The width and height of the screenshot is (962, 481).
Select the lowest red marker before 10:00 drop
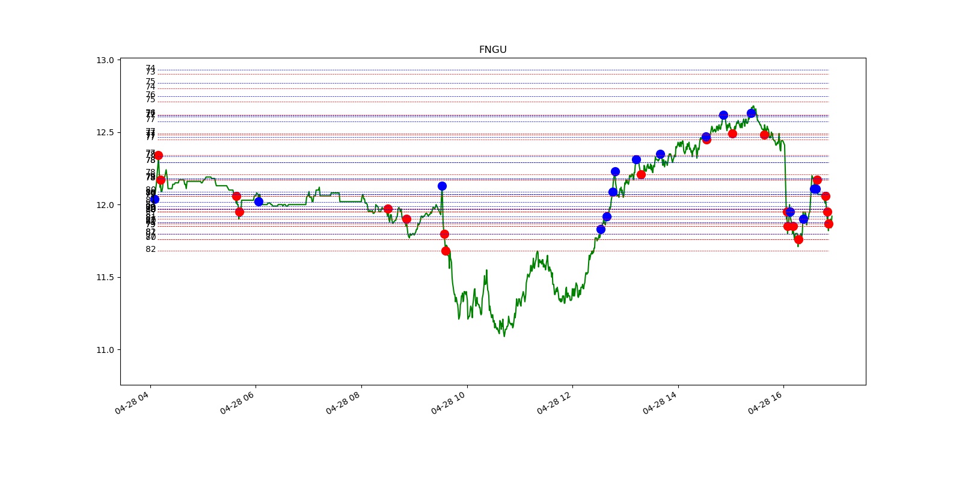[446, 251]
